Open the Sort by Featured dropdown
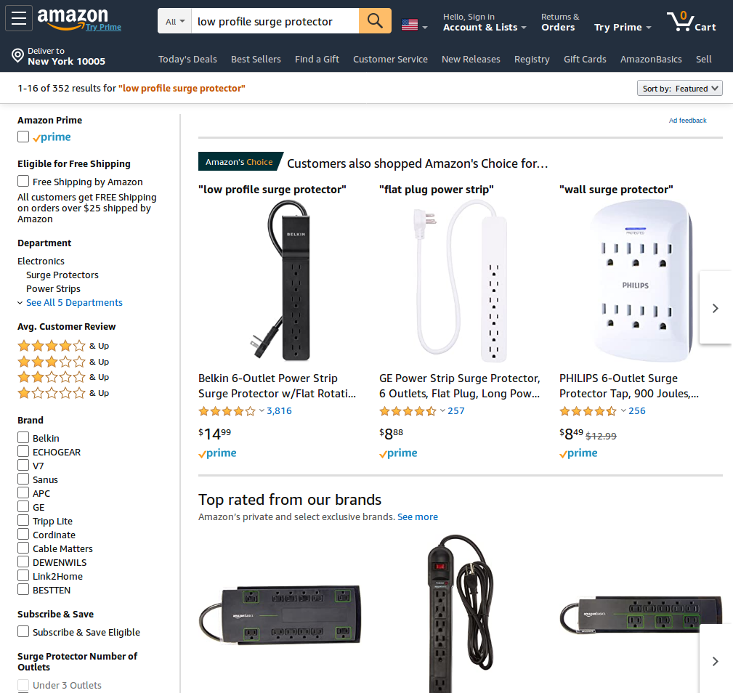 pyautogui.click(x=680, y=89)
